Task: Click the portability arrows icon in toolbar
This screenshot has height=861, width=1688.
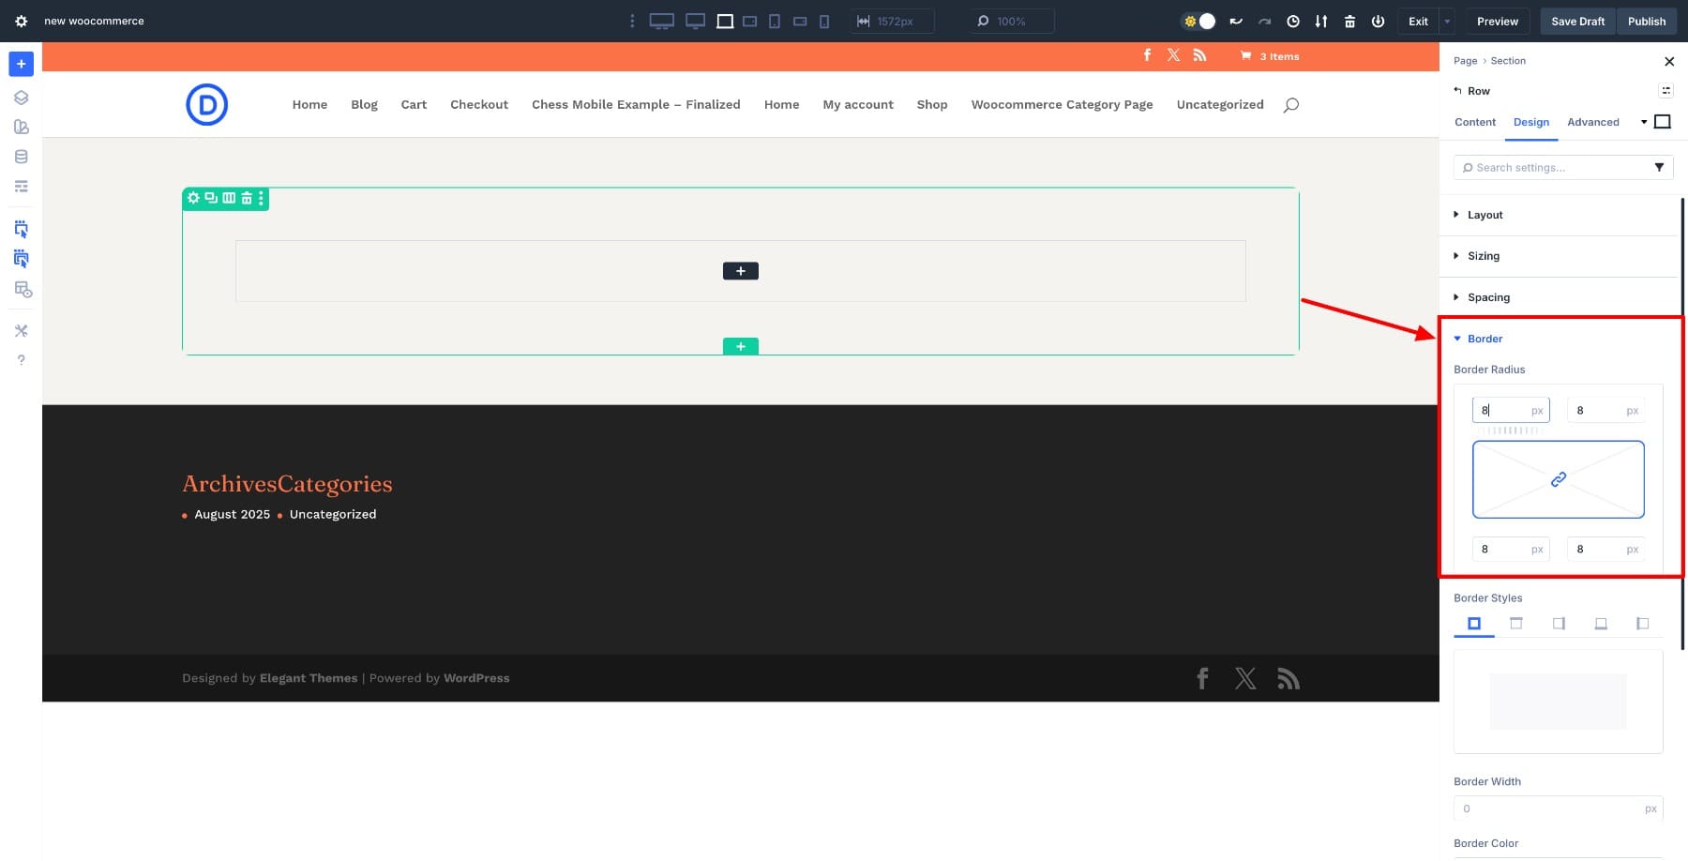Action: [x=1321, y=21]
